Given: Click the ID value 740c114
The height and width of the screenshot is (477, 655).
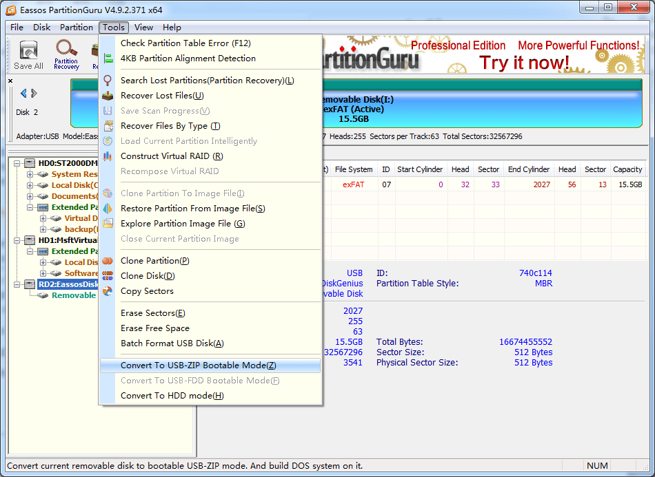Looking at the screenshot, I should [x=536, y=273].
